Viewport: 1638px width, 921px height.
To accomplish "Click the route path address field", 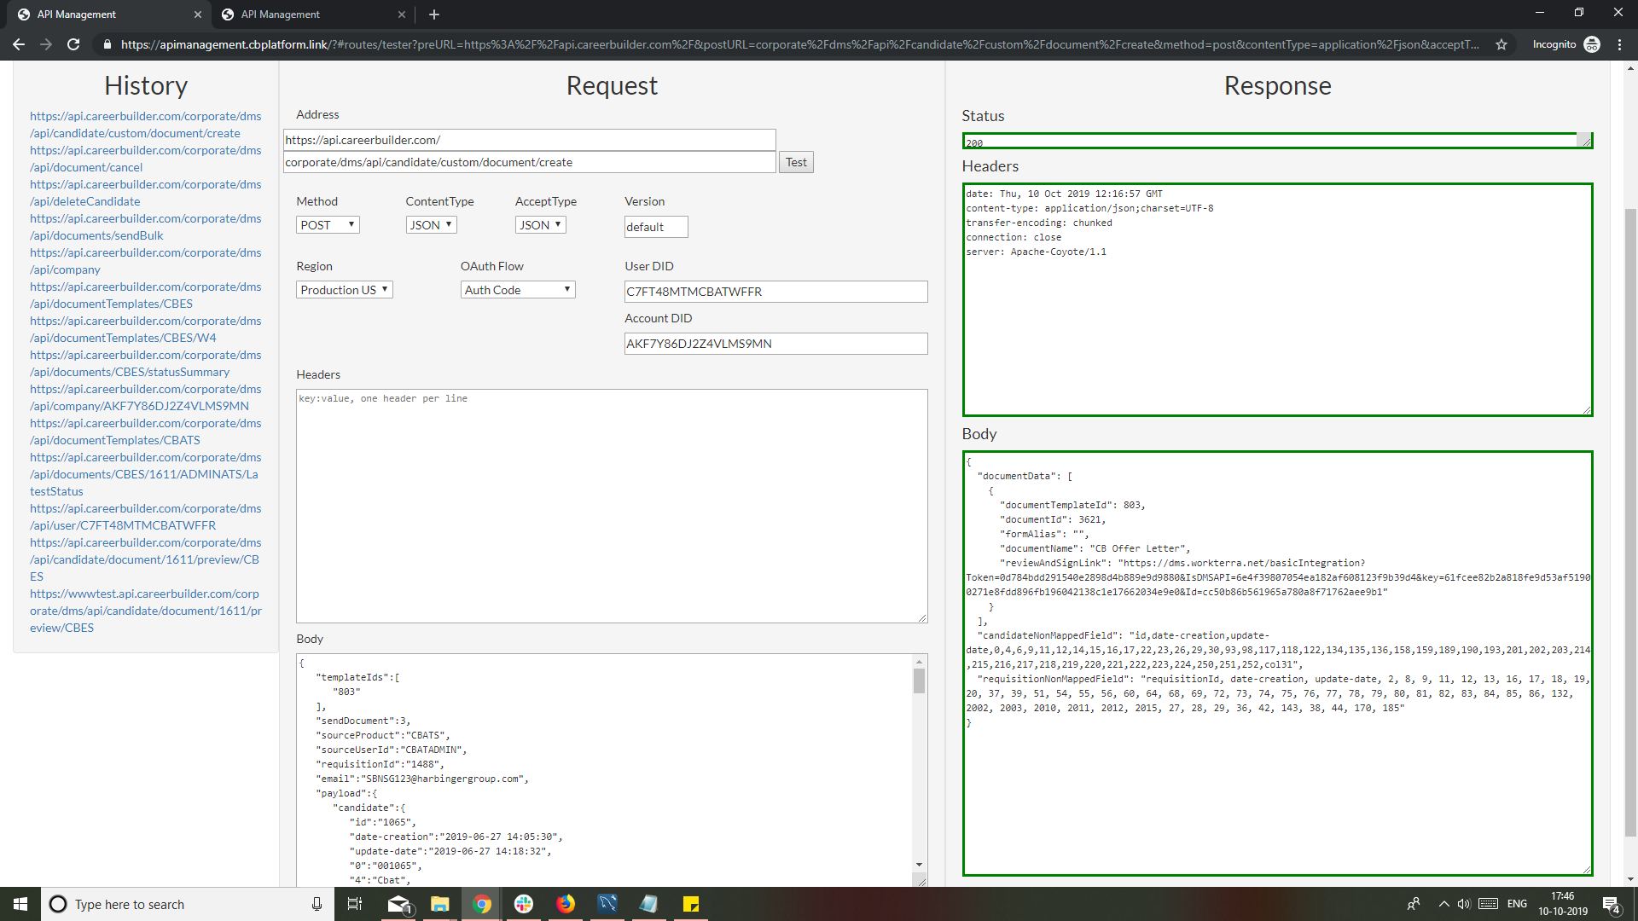I will [529, 162].
